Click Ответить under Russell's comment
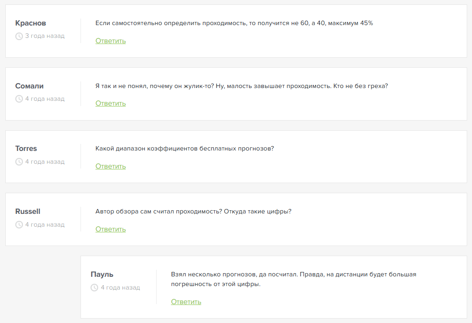The width and height of the screenshot is (472, 323). 110,229
